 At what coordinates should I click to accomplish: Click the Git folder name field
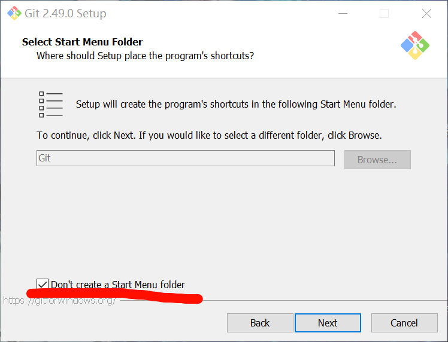(x=186, y=158)
